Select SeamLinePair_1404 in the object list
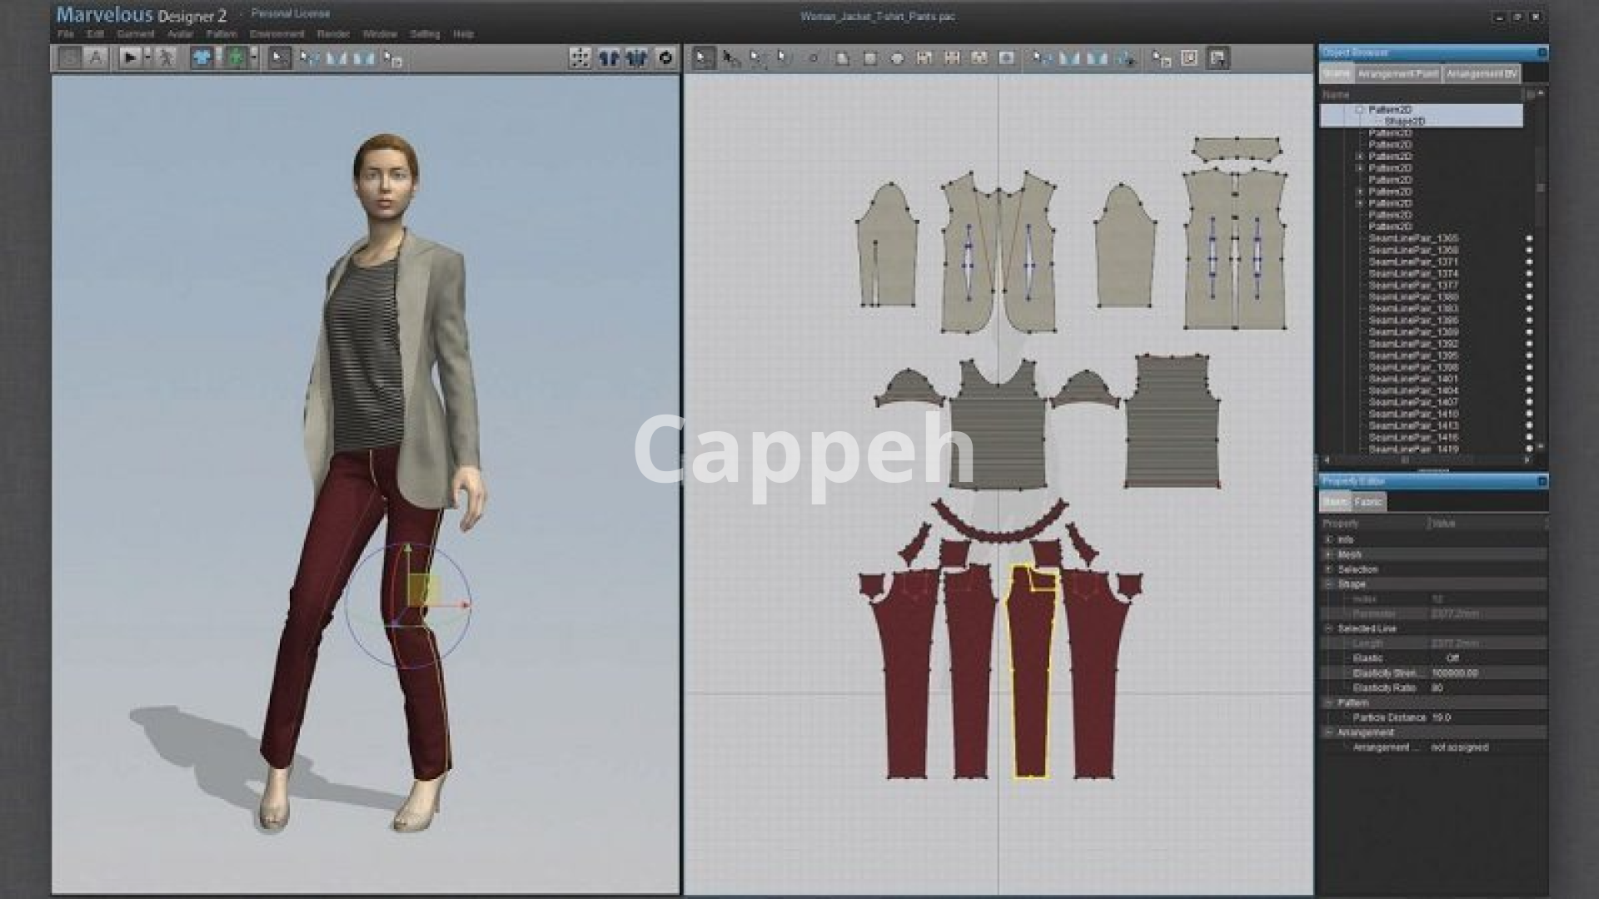 coord(1413,390)
